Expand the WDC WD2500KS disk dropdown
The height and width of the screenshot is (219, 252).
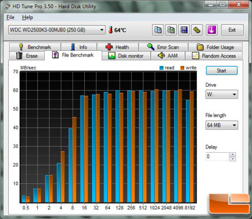(57, 30)
